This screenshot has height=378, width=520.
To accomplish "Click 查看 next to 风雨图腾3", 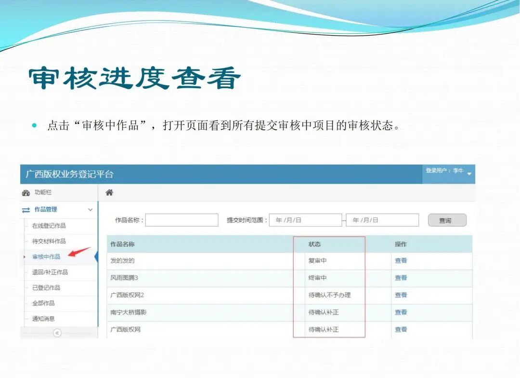I will [x=400, y=277].
